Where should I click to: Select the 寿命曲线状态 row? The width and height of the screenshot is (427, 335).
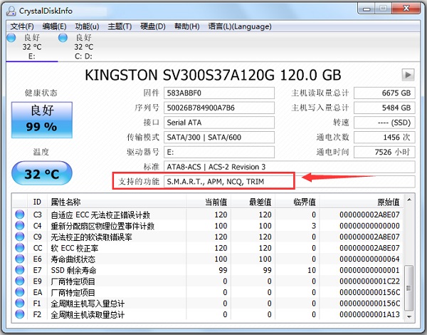coord(209,259)
